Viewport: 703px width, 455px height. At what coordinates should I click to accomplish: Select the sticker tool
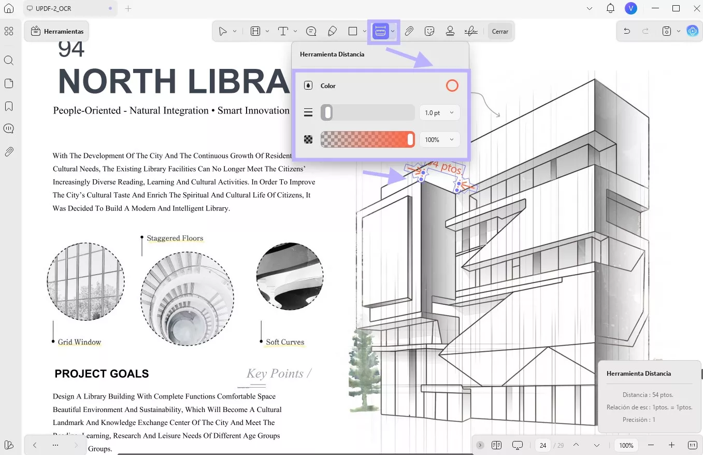(x=429, y=31)
